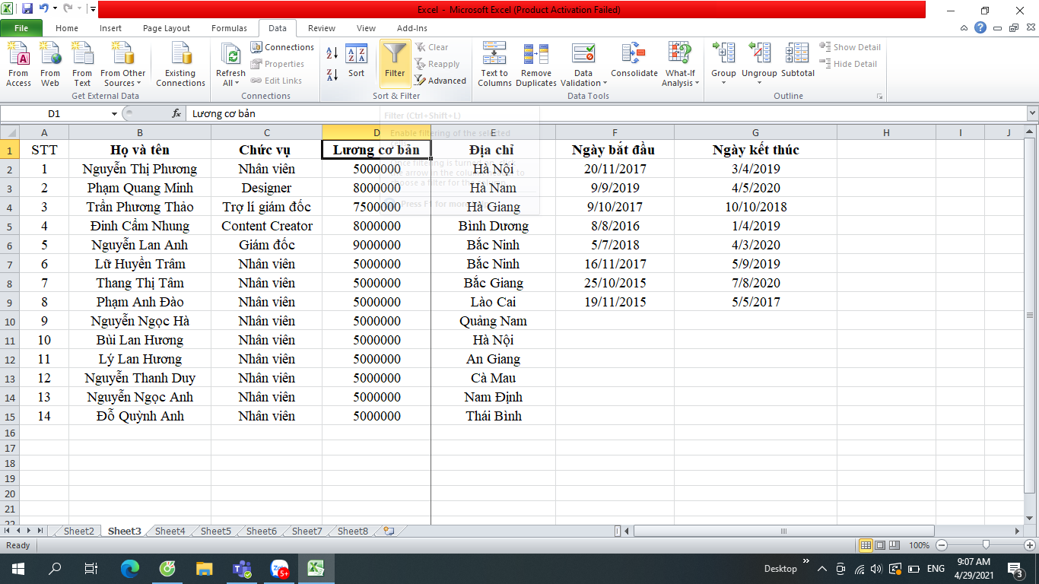Zoom in with the plus button
The image size is (1039, 584).
[x=1030, y=545]
